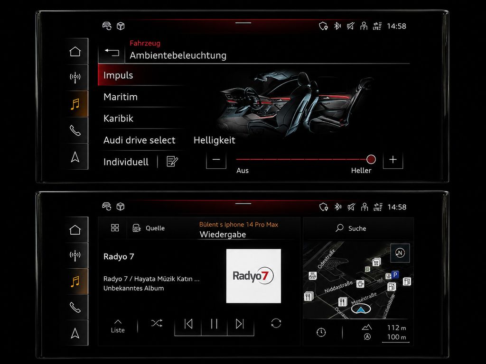The image size is (486, 364).
Task: Open the media grid overview icon
Action: [x=115, y=228]
